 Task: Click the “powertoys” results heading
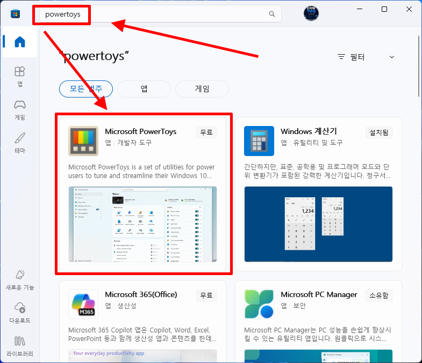pyautogui.click(x=94, y=56)
